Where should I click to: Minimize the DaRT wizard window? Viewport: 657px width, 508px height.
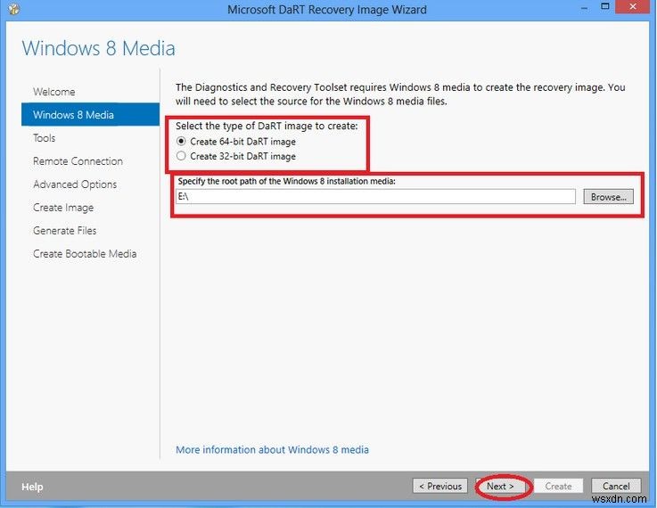pos(585,7)
